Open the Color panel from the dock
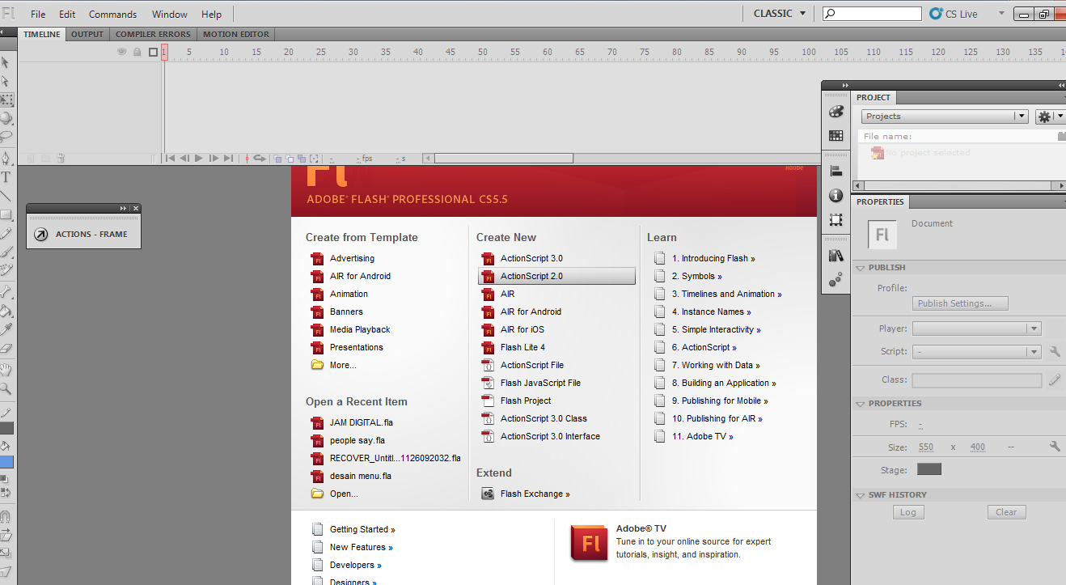The height and width of the screenshot is (585, 1066). point(835,113)
